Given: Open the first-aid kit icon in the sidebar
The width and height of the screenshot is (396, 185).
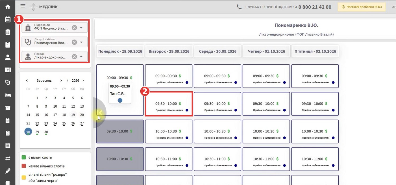Looking at the screenshot, I should (8, 70).
